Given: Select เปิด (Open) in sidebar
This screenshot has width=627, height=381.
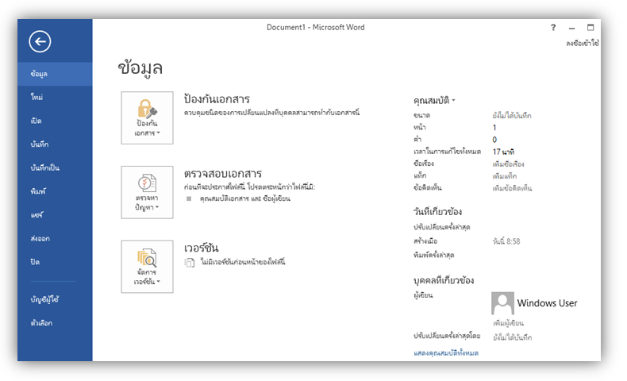Looking at the screenshot, I should tap(55, 121).
